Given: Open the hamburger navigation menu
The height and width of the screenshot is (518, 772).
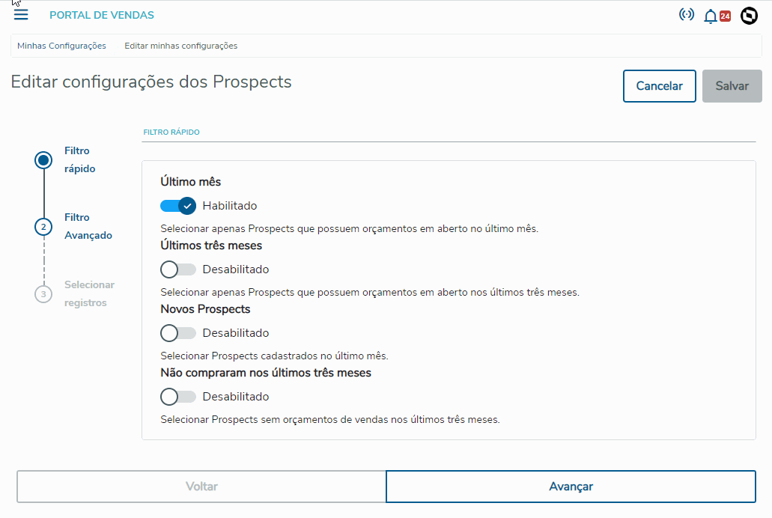Looking at the screenshot, I should pos(21,15).
